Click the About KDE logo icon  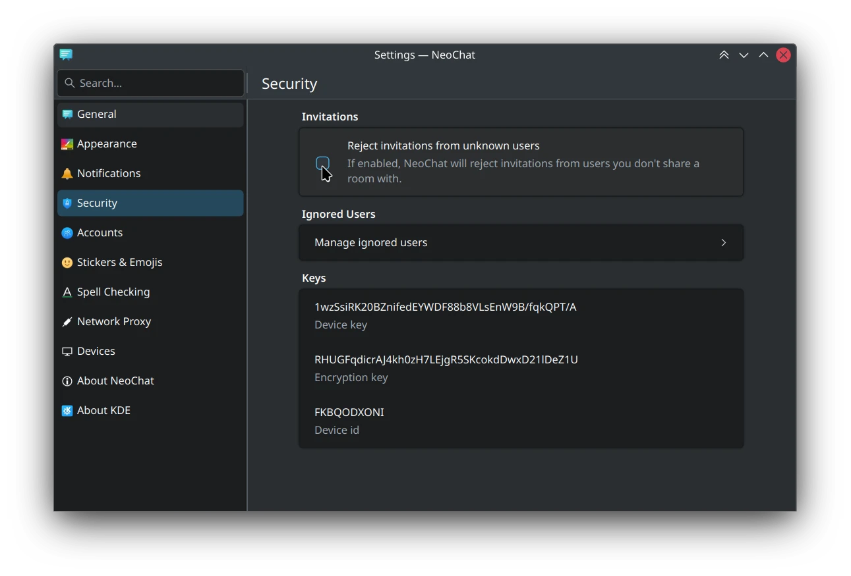click(67, 411)
